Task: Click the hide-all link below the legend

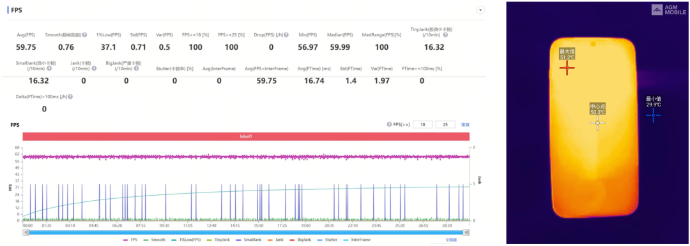Action: [450, 240]
